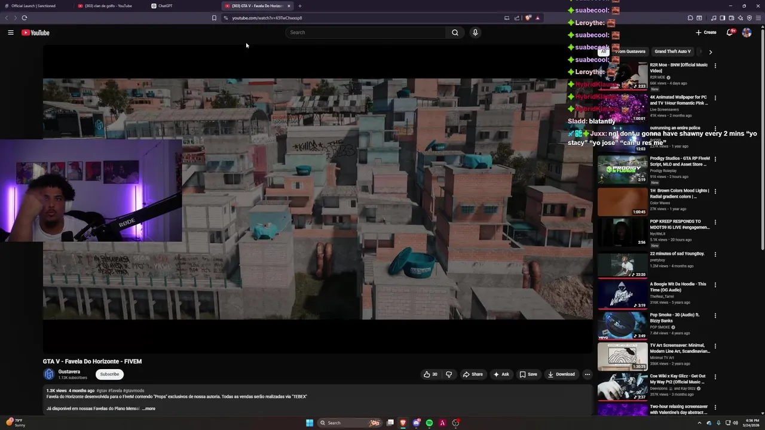Open the weather widget showing Sunny
The image size is (765, 430).
[15, 423]
